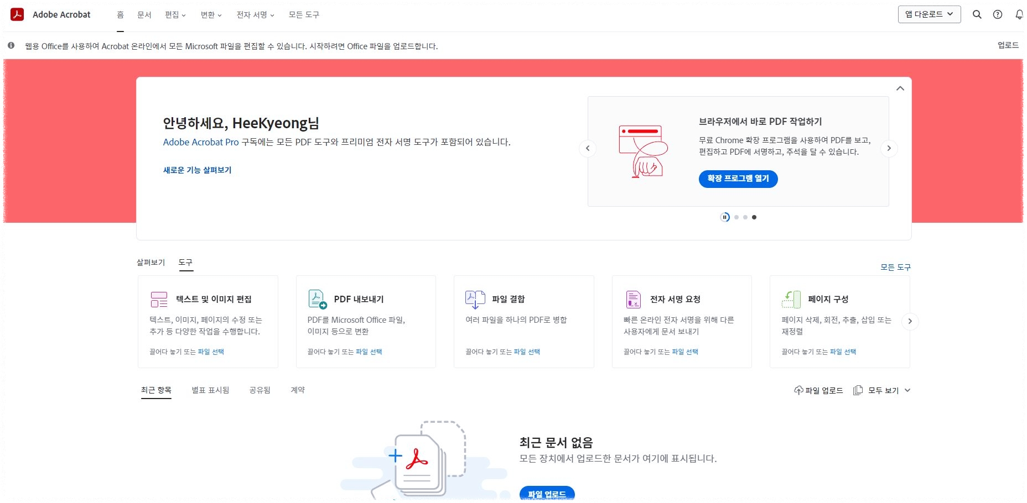
Task: Open the 새로운 기능 살펴보기 link
Action: click(x=197, y=170)
